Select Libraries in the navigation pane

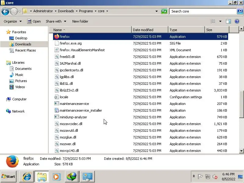[x=18, y=63]
